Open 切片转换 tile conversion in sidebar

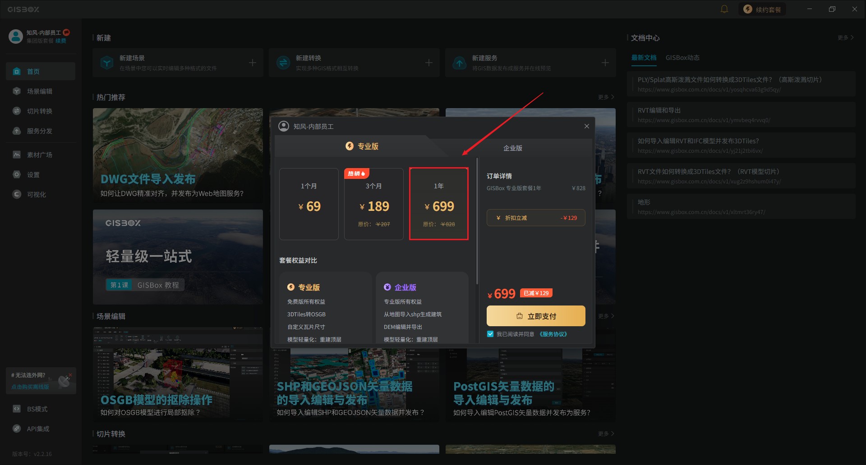pyautogui.click(x=41, y=111)
